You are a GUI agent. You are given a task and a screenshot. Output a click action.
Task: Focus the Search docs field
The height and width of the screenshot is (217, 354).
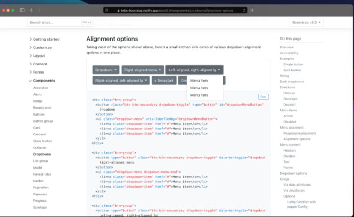pyautogui.click(x=60, y=22)
